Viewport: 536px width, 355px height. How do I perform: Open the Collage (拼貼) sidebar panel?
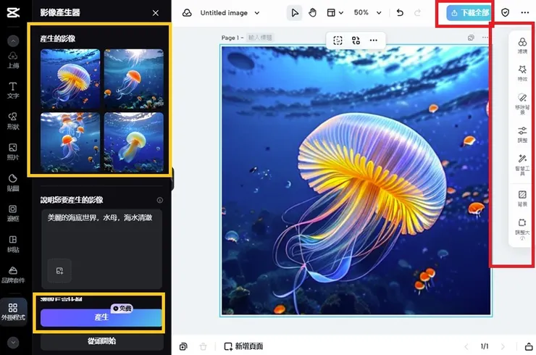13,243
